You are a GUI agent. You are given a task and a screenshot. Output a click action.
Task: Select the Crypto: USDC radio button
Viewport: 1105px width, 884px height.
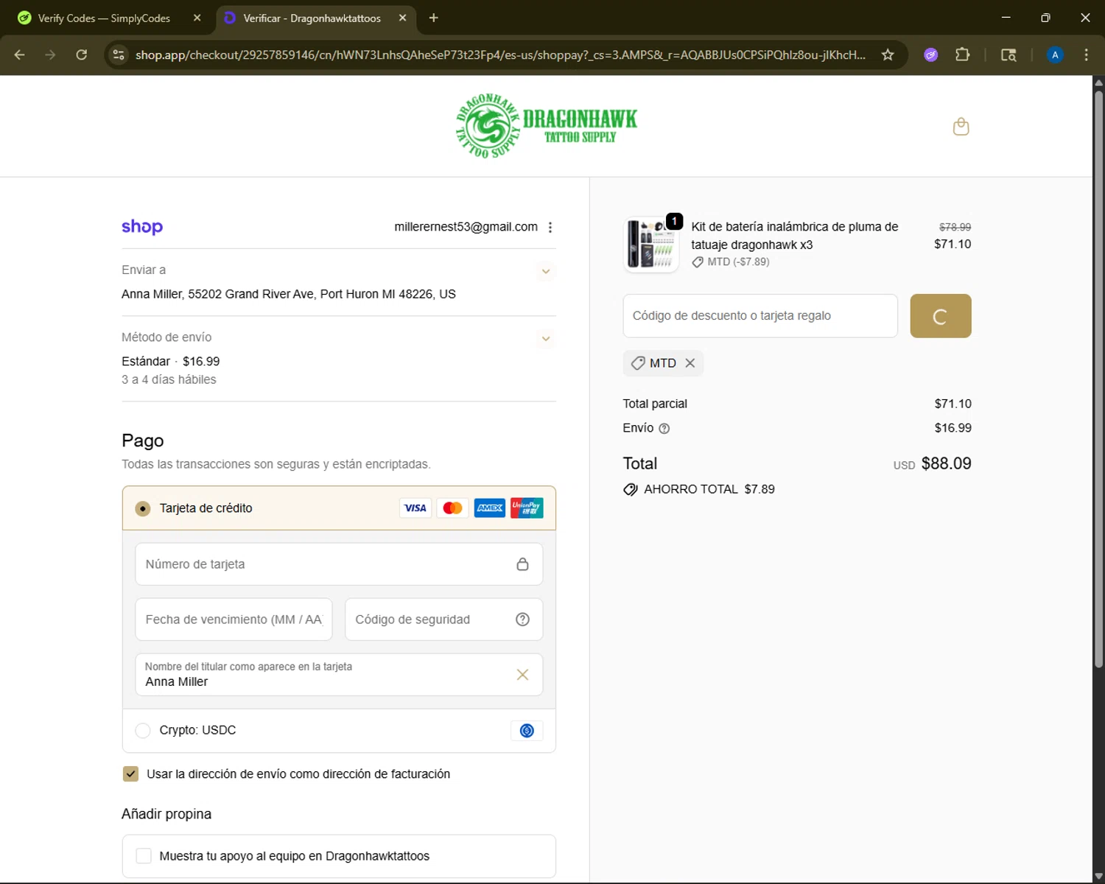click(143, 730)
